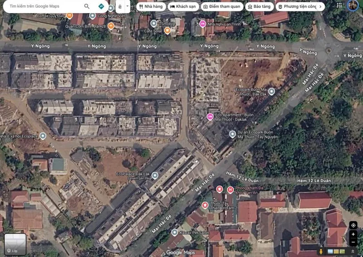This screenshot has height=257, width=363.
Task: Open the Google apps grid
Action: click(x=339, y=5)
